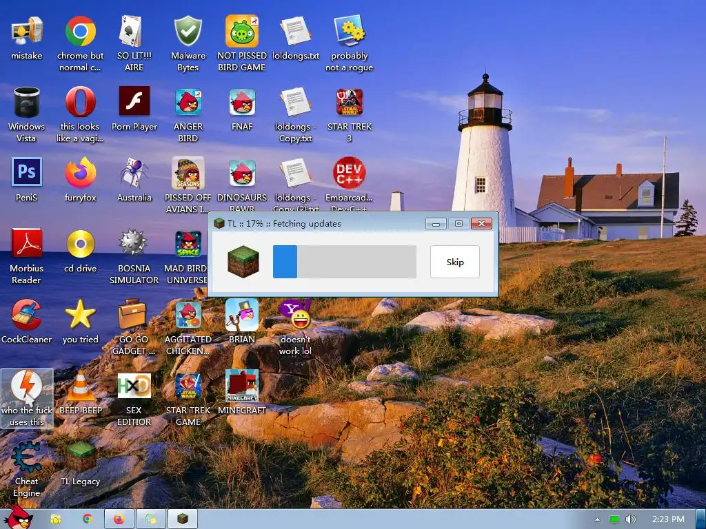Image resolution: width=706 pixels, height=529 pixels.
Task: Select the CCleaner brush desktop icon
Action: (x=27, y=314)
